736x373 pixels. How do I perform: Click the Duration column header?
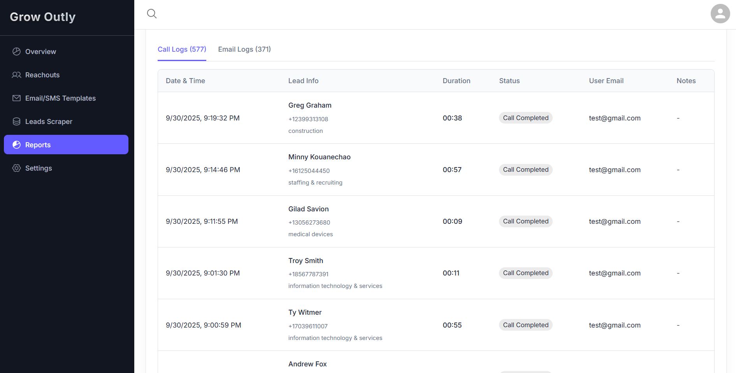[456, 81]
